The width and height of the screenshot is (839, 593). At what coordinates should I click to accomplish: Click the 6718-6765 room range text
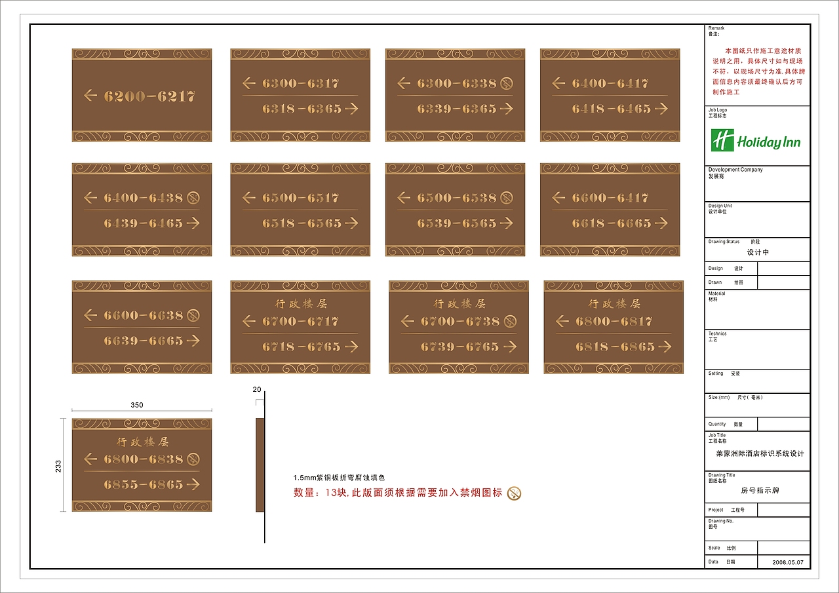(x=302, y=347)
